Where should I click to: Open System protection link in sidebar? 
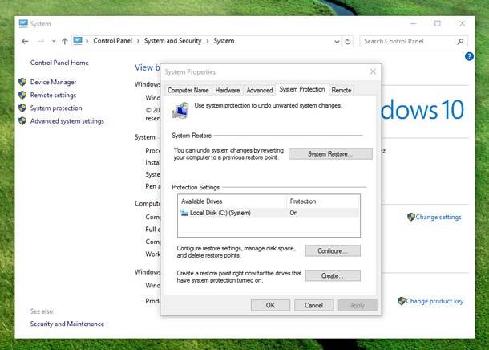pyautogui.click(x=56, y=108)
